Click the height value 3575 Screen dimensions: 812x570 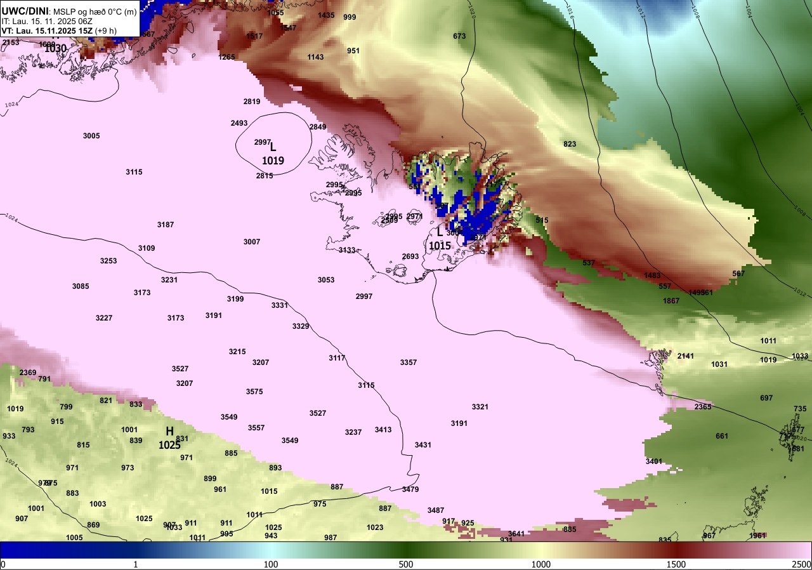pos(254,392)
